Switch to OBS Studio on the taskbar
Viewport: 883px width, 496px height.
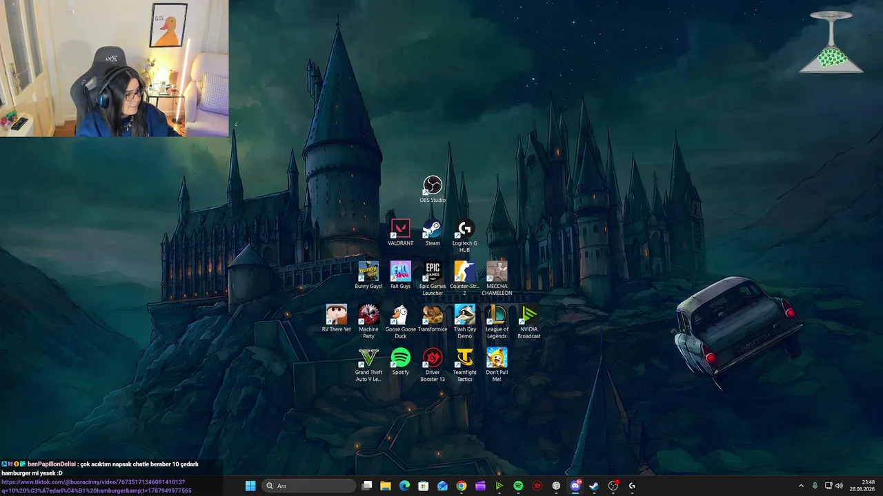pos(613,486)
